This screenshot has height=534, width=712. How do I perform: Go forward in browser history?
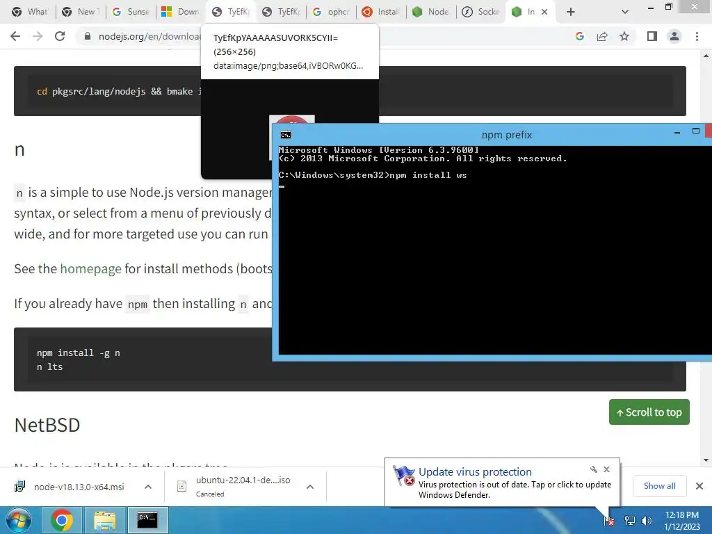38,36
